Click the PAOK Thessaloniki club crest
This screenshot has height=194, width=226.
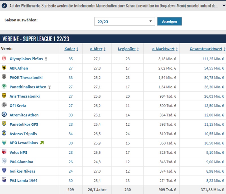tap(4, 77)
